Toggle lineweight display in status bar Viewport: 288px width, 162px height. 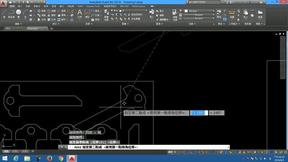pyautogui.click(x=221, y=152)
